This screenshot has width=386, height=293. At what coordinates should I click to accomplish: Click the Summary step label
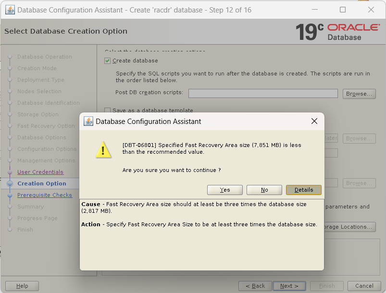click(x=31, y=207)
